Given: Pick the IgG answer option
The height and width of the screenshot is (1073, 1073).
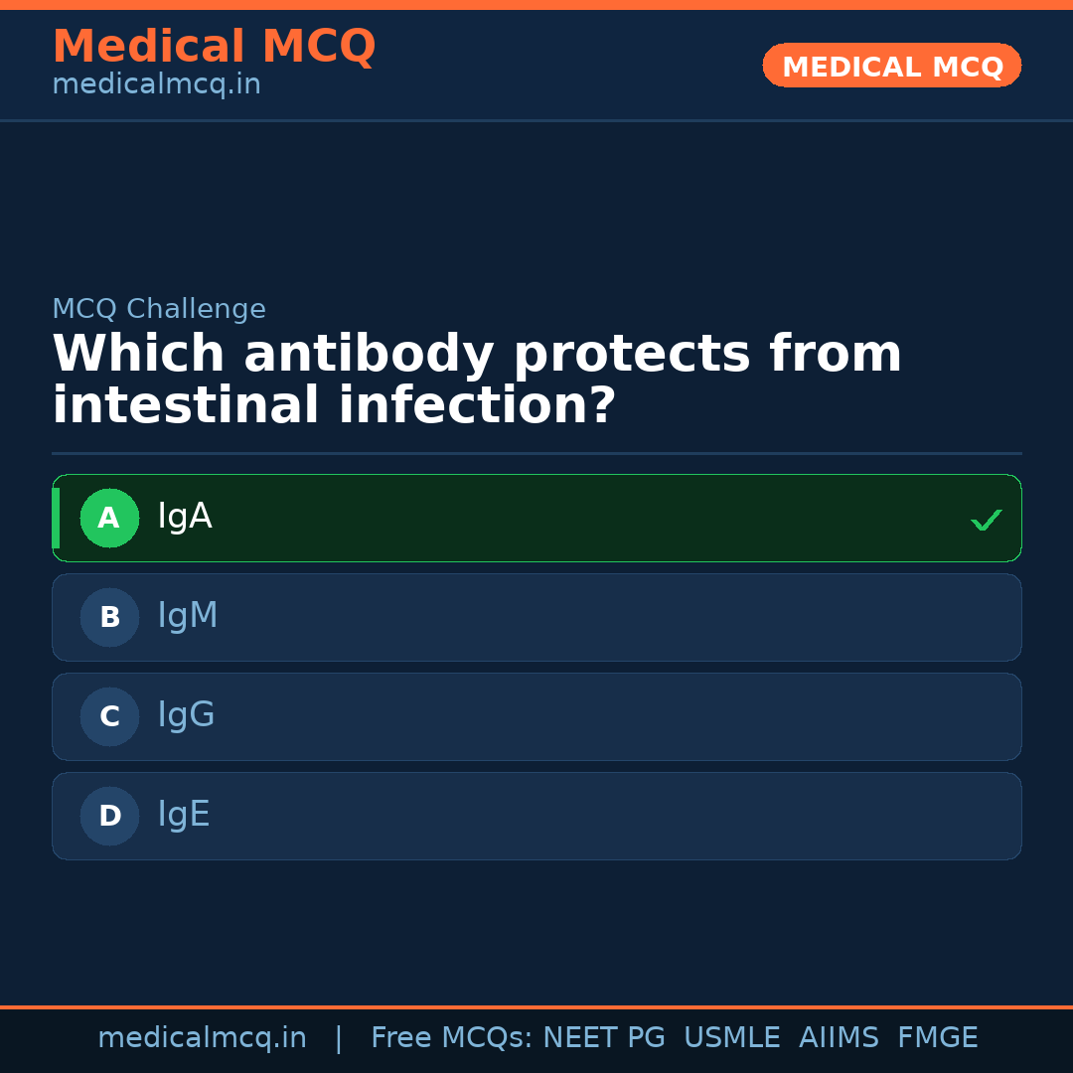Looking at the screenshot, I should tap(186, 715).
